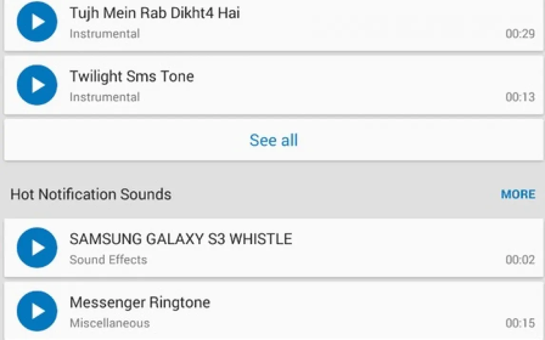The width and height of the screenshot is (545, 340).
Task: Open MORE hot notification sounds
Action: point(518,194)
